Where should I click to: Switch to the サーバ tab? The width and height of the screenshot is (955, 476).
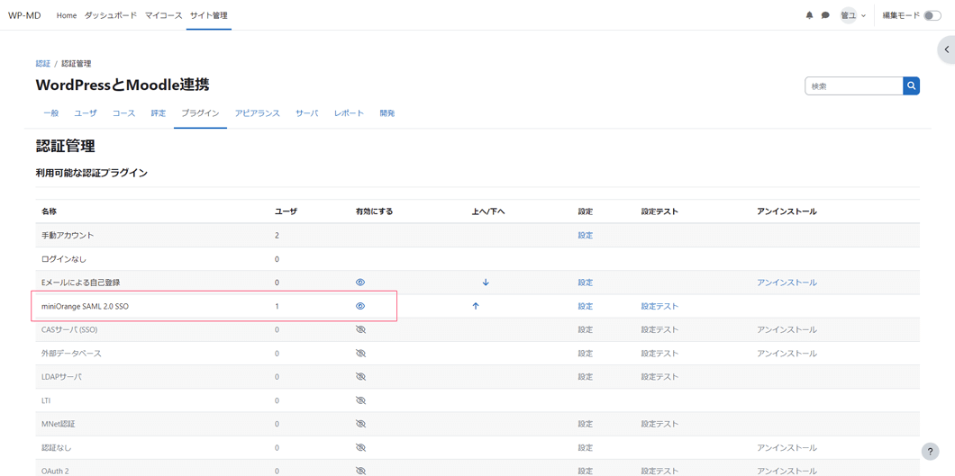[307, 113]
